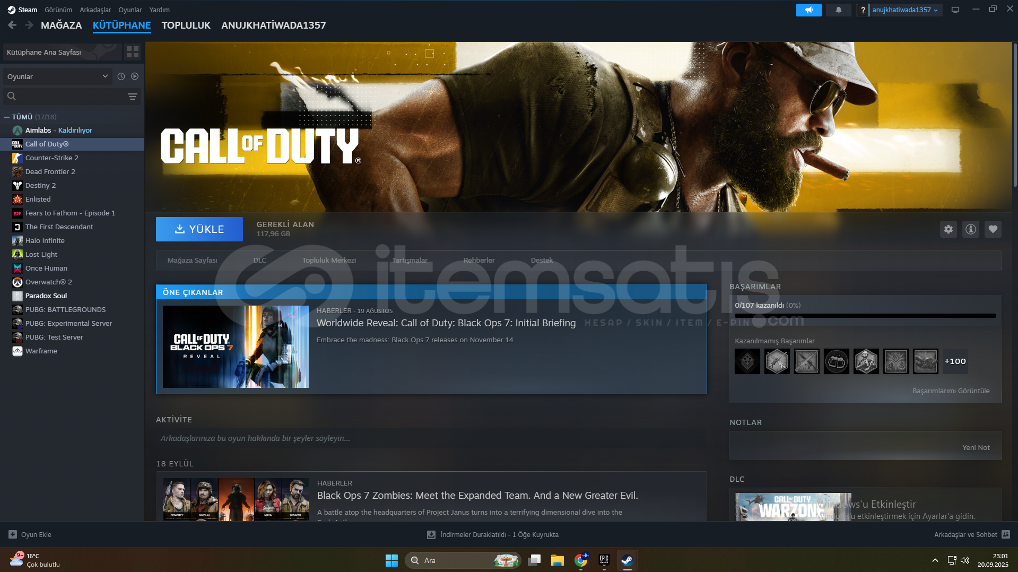Viewport: 1018px width, 572px height.
Task: Open Rehberler link
Action: 479,260
